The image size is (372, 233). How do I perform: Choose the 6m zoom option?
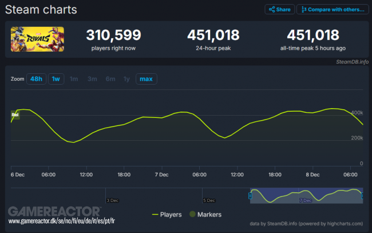[110, 79]
